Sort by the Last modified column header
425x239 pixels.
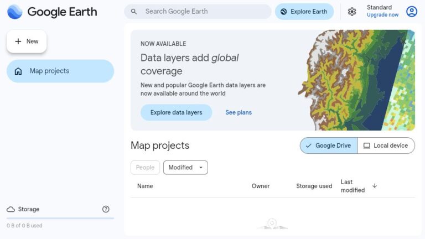(353, 186)
